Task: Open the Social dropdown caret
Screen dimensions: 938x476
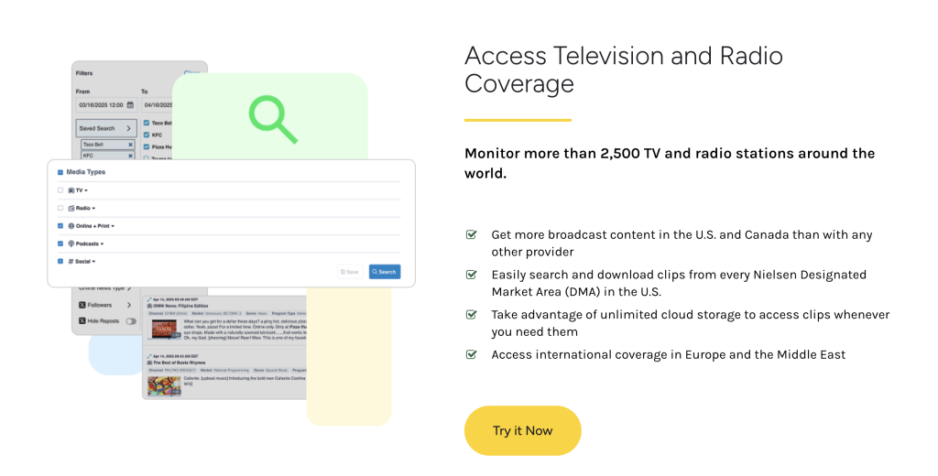Action: pyautogui.click(x=93, y=262)
